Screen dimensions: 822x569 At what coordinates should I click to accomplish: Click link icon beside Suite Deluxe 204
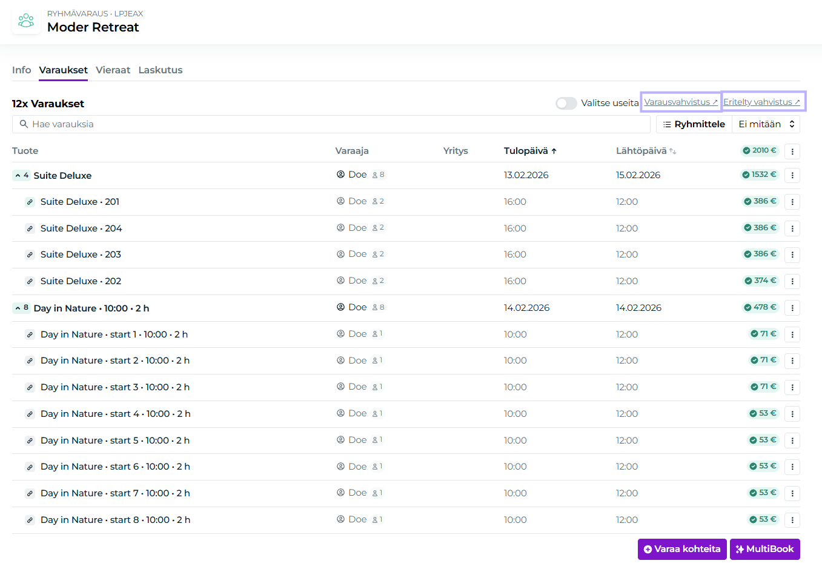click(x=30, y=228)
